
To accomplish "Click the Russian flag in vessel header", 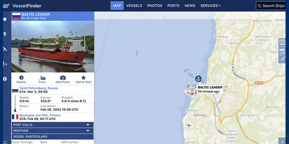I will (x=17, y=16).
